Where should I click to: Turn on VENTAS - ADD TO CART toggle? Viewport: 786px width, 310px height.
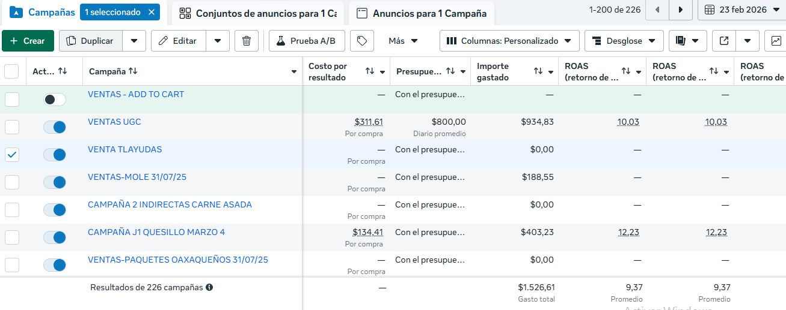click(55, 100)
